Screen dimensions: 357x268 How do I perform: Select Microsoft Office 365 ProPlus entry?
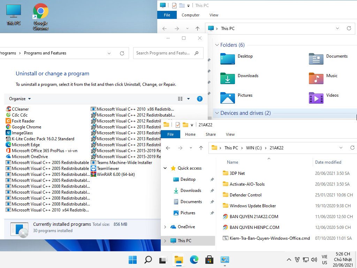(x=42, y=151)
